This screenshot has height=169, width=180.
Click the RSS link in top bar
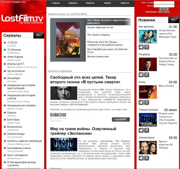click(24, 2)
